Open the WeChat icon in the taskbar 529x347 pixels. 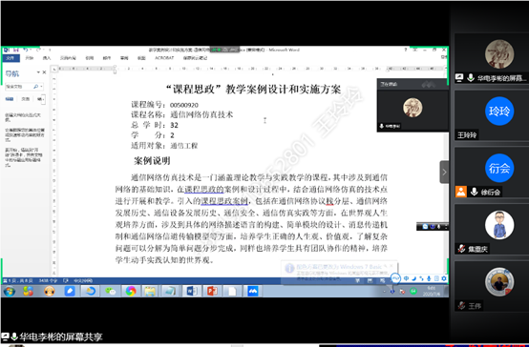(111, 291)
